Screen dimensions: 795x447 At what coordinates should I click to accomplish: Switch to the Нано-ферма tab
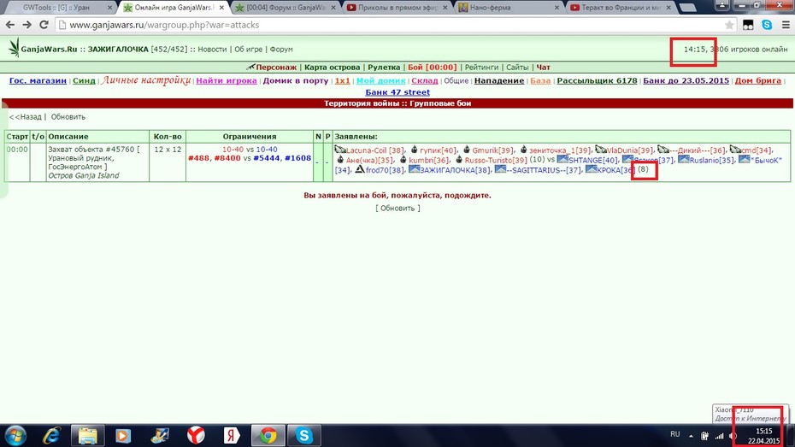[509, 8]
